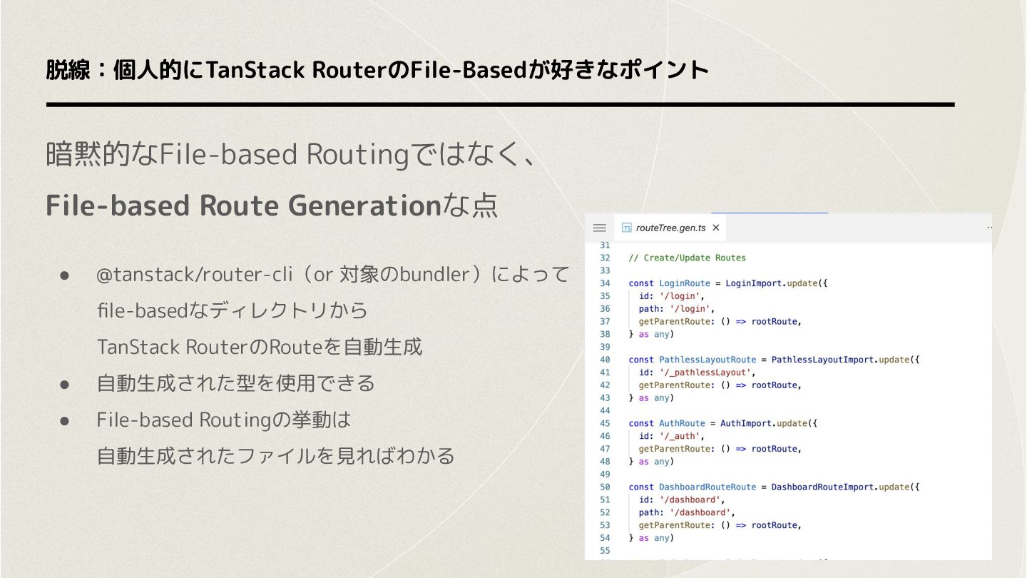Image resolution: width=1027 pixels, height=578 pixels.
Task: Click the line "path: '/dashboard',"
Action: 687,512
